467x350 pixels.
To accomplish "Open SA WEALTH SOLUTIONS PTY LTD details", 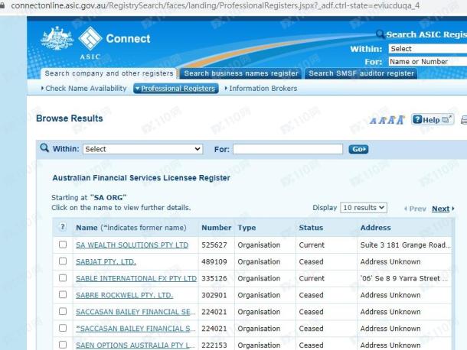I will [132, 245].
